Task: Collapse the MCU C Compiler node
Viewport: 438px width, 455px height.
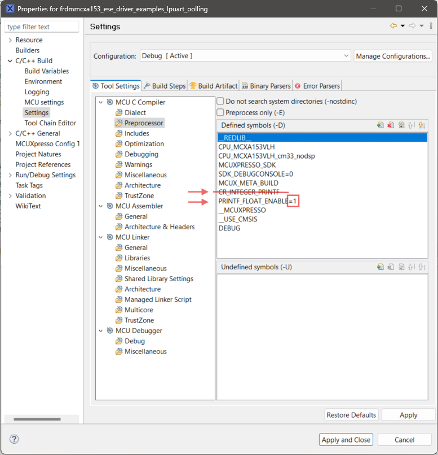Action: click(x=101, y=102)
